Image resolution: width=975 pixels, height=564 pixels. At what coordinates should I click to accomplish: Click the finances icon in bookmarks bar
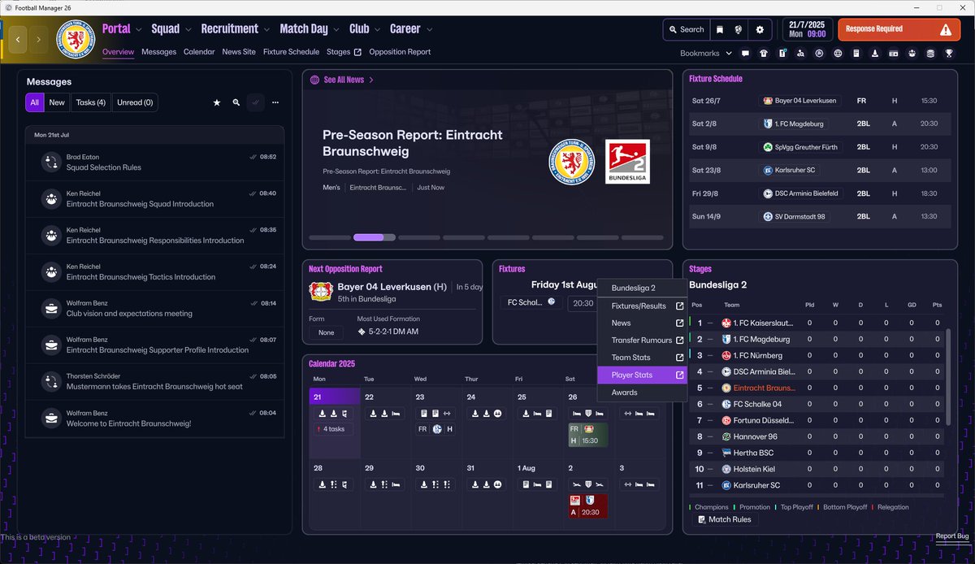pyautogui.click(x=893, y=53)
